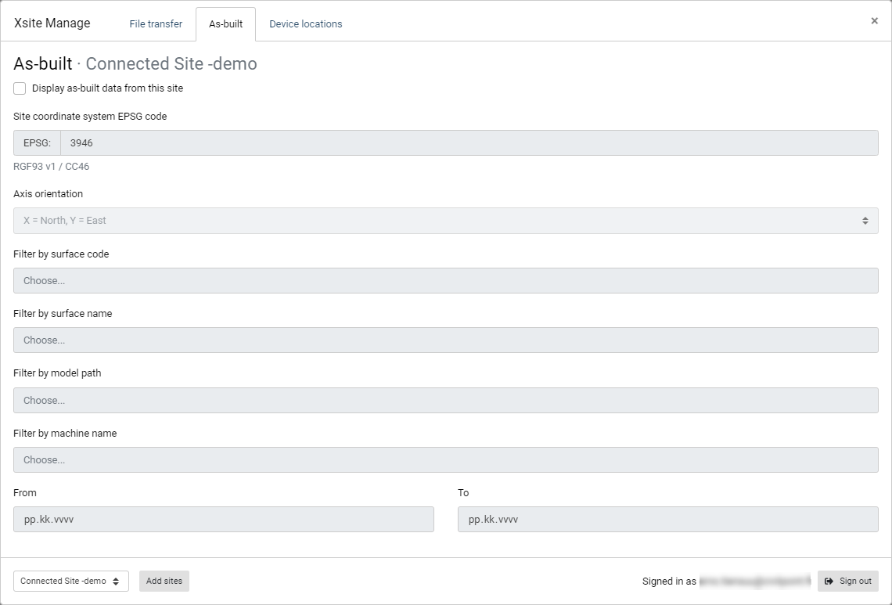This screenshot has height=605, width=892.
Task: Open the Connected Site -demo site selector
Action: click(x=70, y=581)
